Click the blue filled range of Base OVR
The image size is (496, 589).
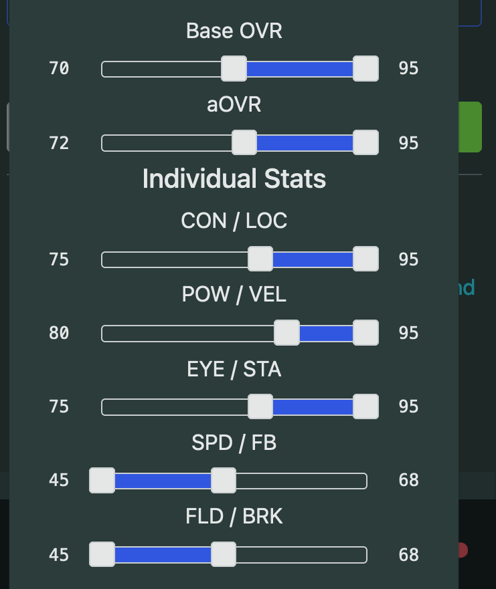(x=299, y=69)
